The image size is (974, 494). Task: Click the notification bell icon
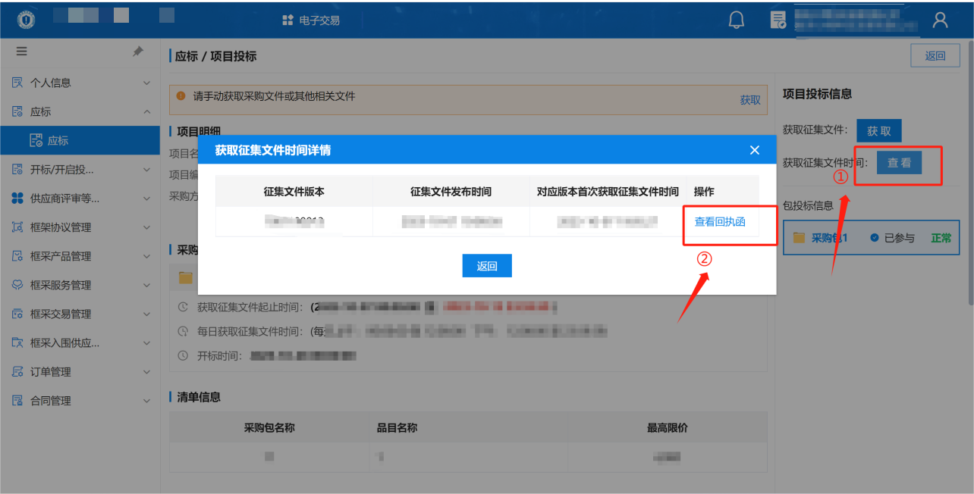(736, 20)
